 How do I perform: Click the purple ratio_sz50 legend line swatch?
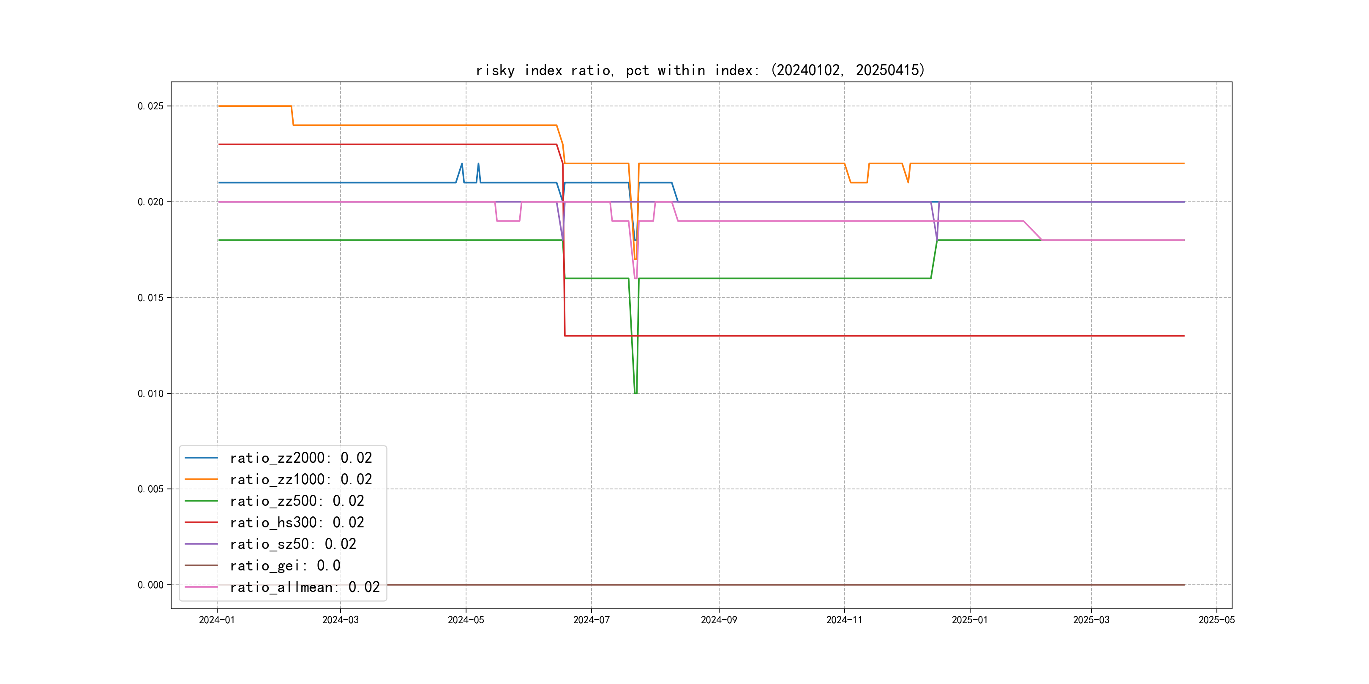pyautogui.click(x=201, y=544)
